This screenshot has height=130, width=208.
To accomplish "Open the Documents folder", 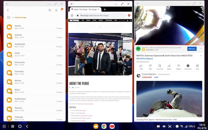I will coord(34,64).
